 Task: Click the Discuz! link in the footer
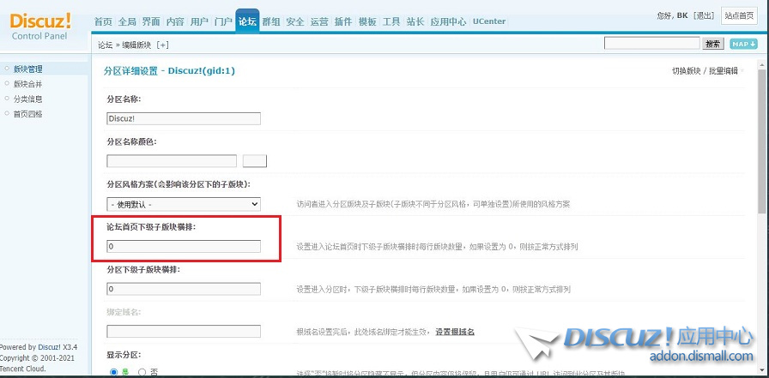[50, 347]
